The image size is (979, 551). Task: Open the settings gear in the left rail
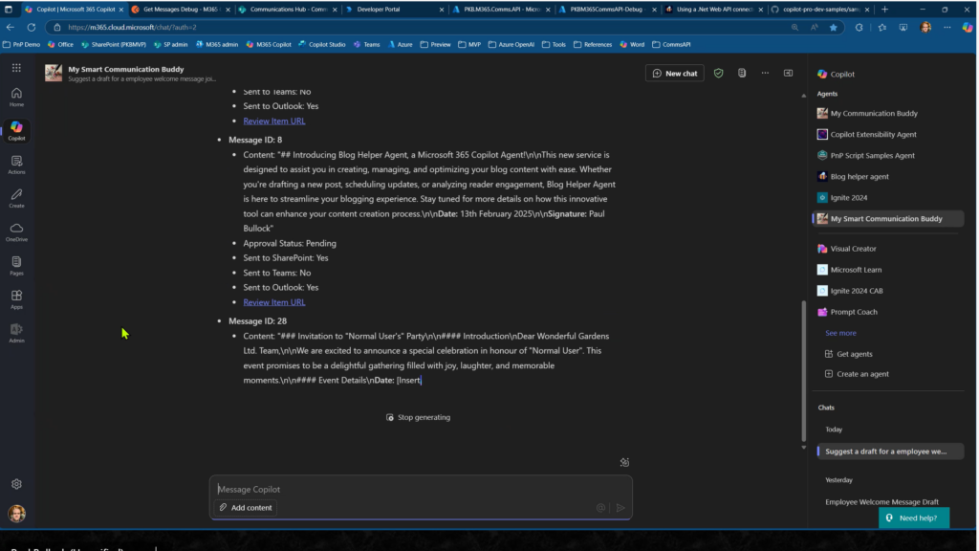point(16,484)
